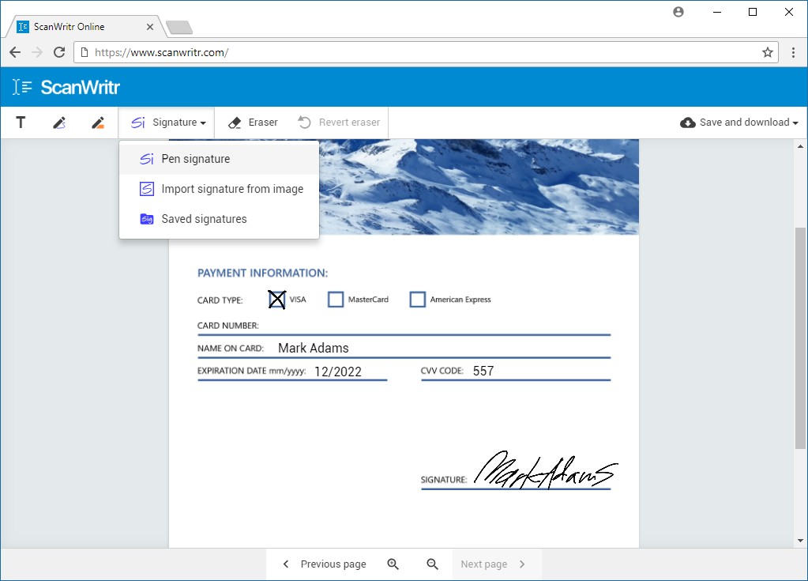This screenshot has width=808, height=581.
Task: Click the zoom out magnifier
Action: pos(432,564)
